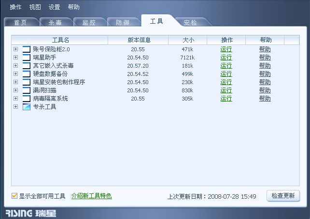
Task: Click the 帮助 column header
Action: (265, 40)
